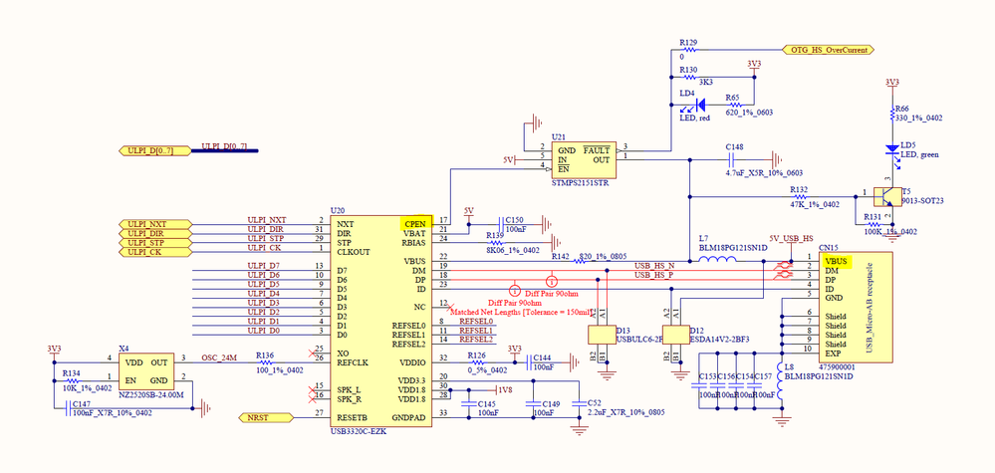Select the R132 47K resistor symbol
The image size is (995, 473).
(802, 196)
